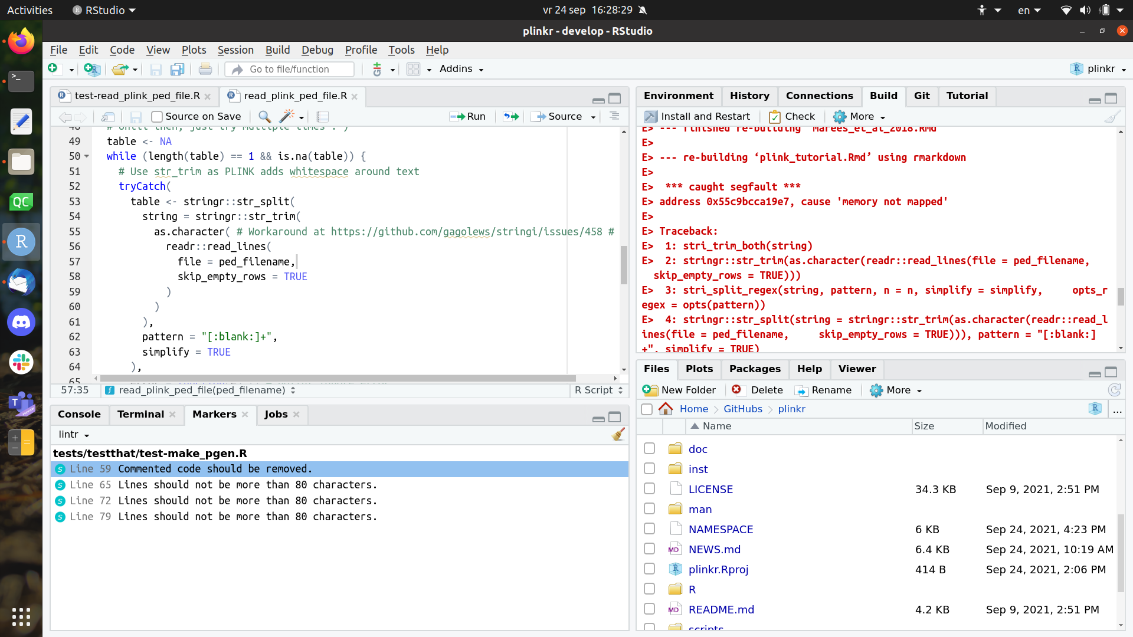This screenshot has width=1133, height=637.
Task: Navigate to Home in the Files breadcrumb
Action: (693, 409)
